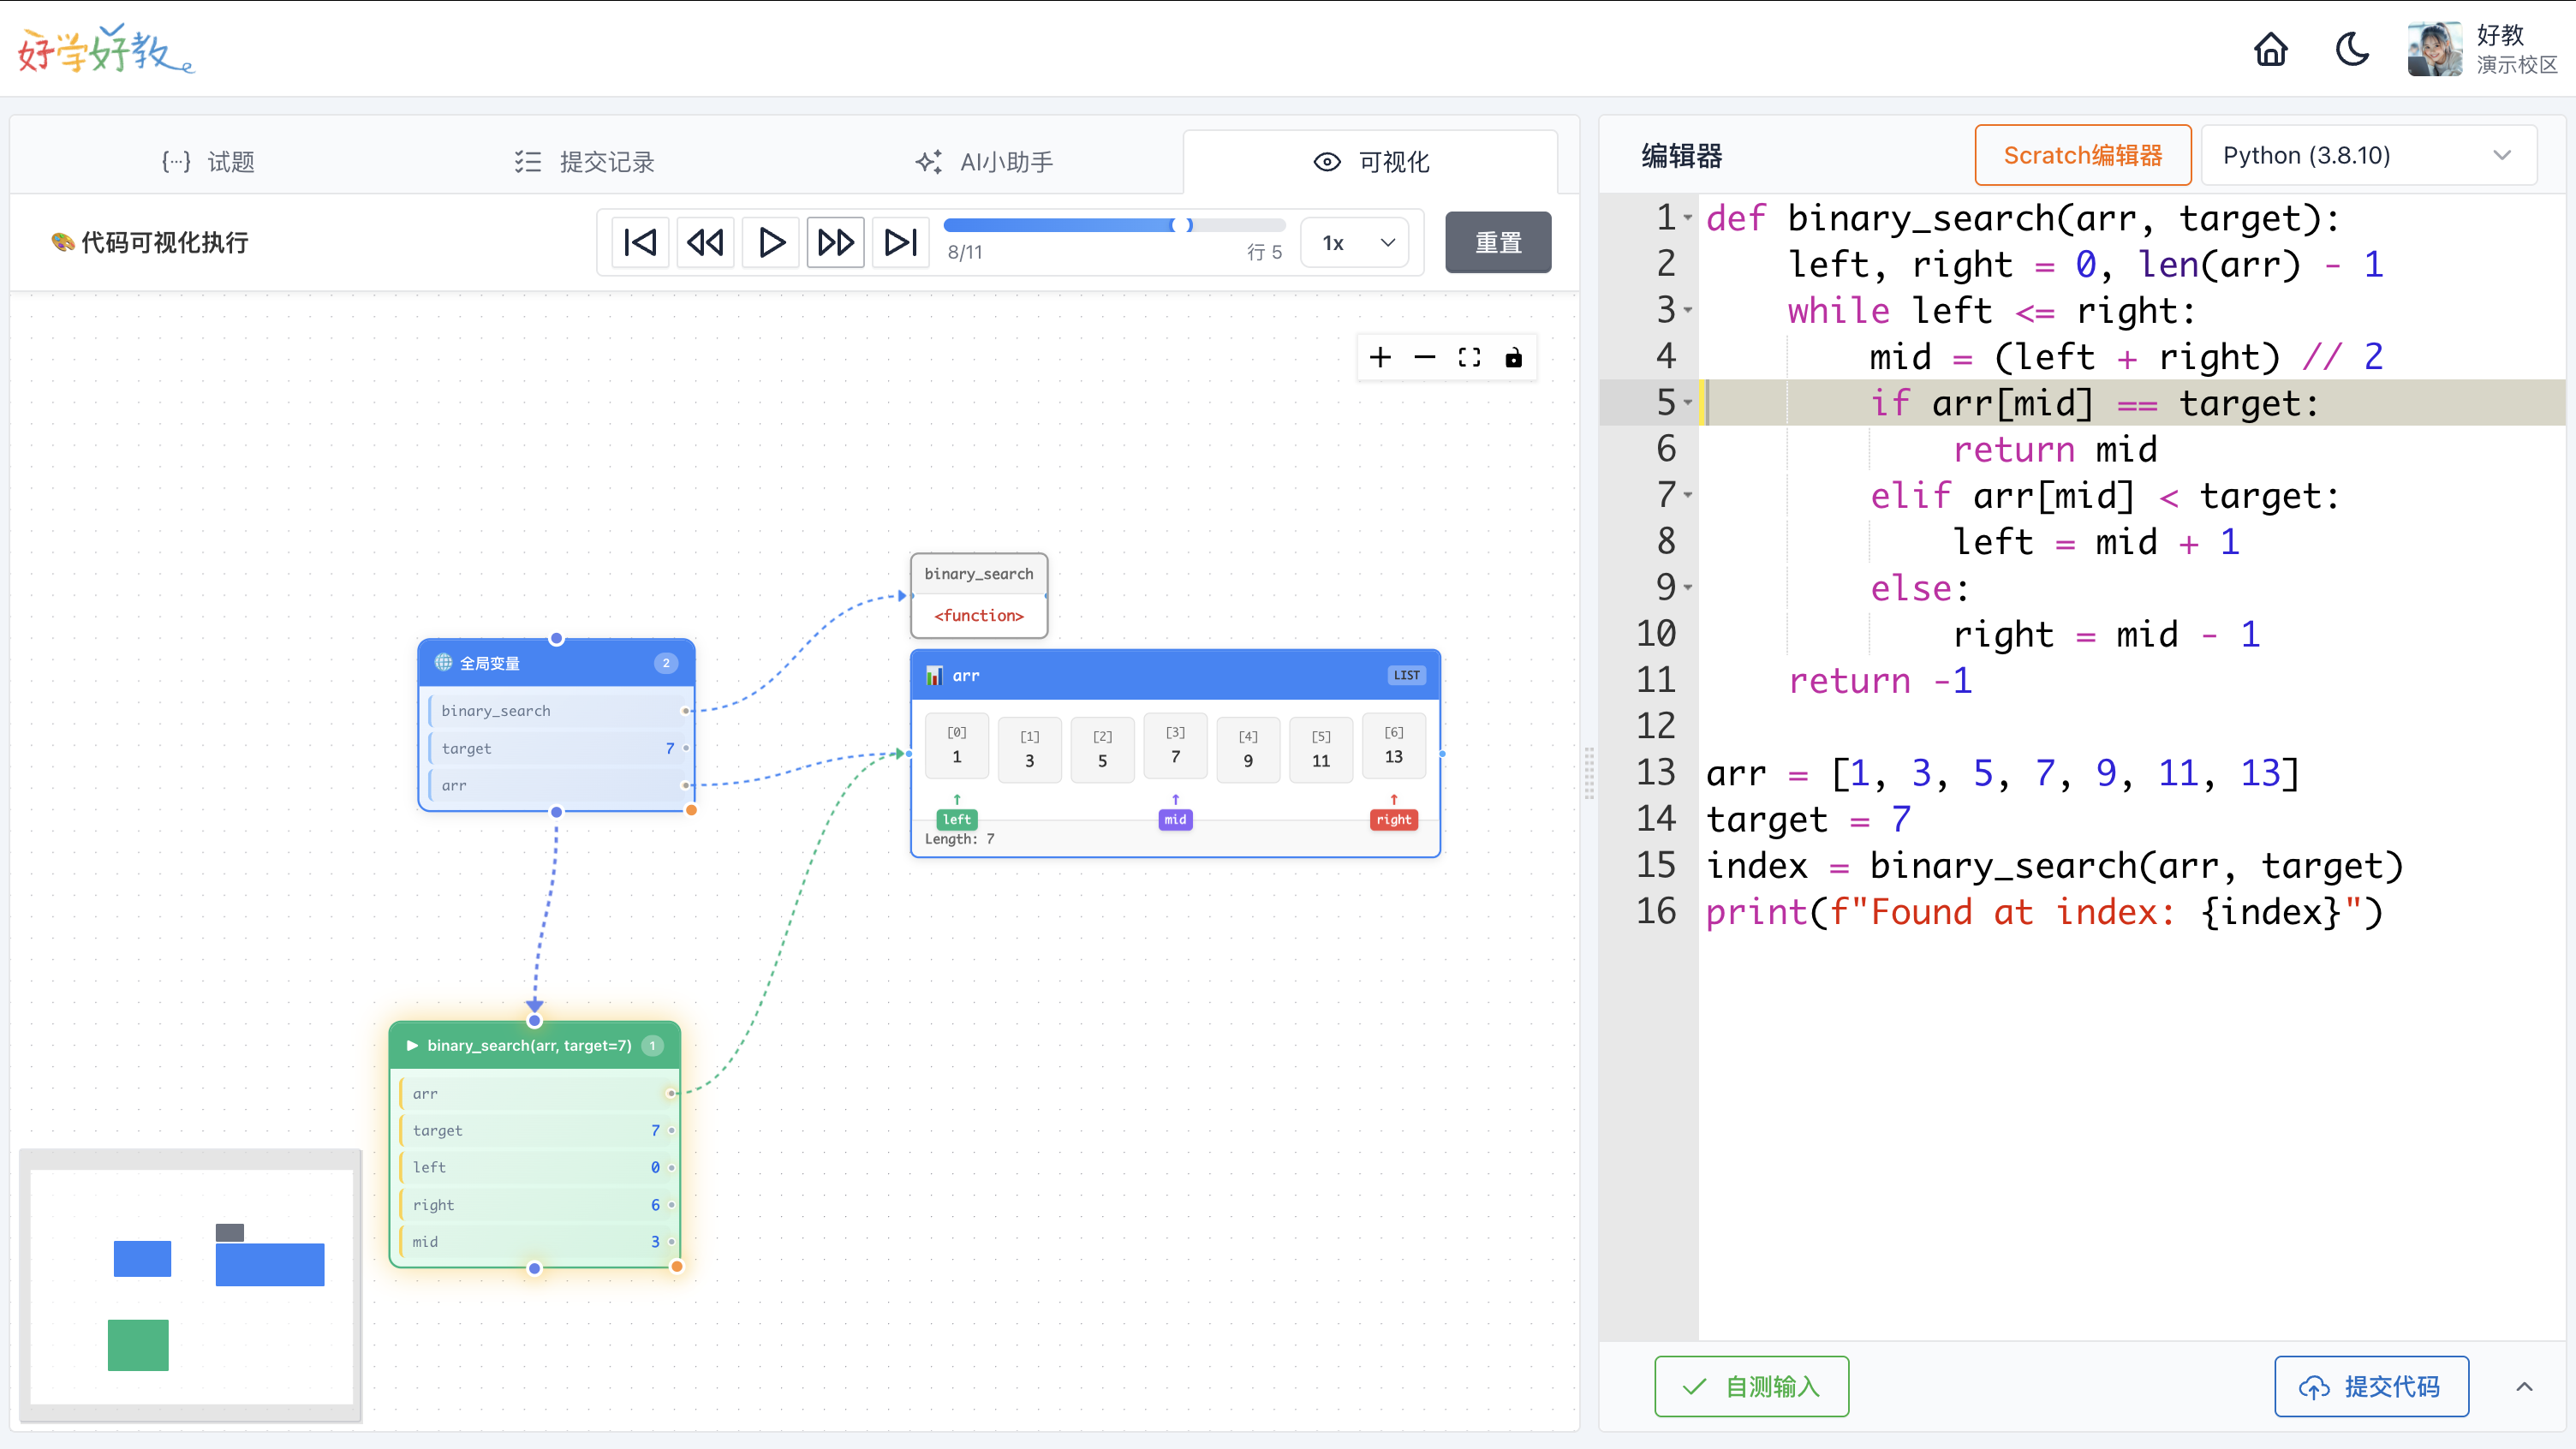Screen dimensions: 2576x1449
Task: Go to home page icon
Action: tap(2270, 49)
